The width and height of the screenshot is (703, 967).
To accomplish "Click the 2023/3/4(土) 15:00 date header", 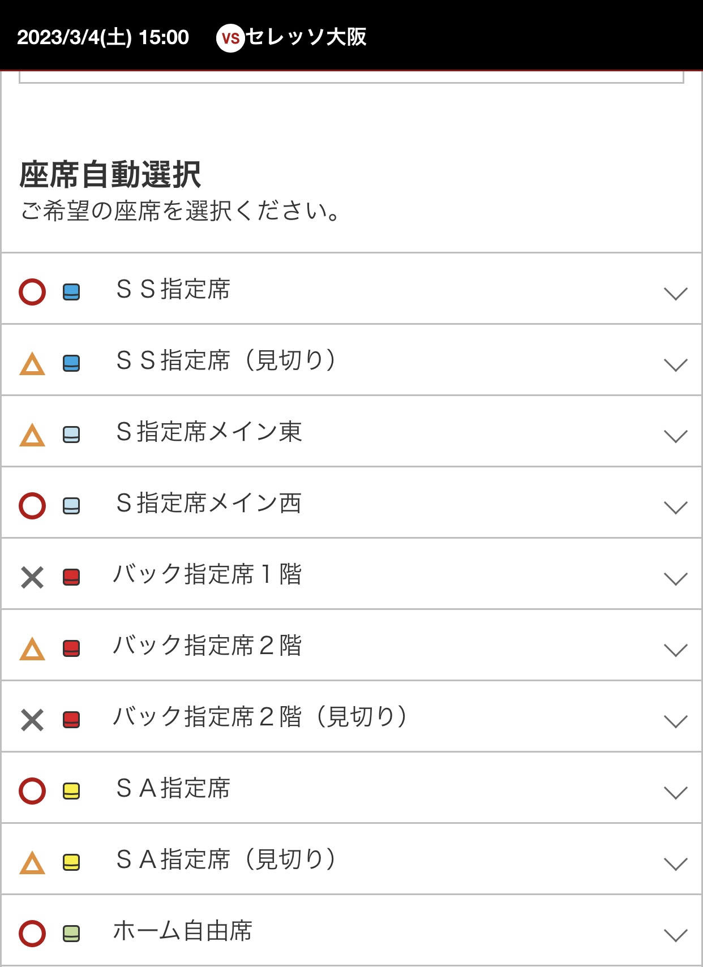I will [x=103, y=37].
